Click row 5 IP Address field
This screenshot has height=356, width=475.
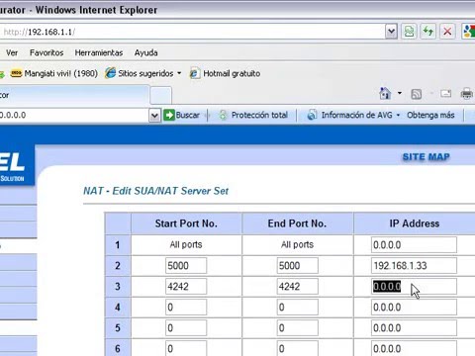pos(414,328)
